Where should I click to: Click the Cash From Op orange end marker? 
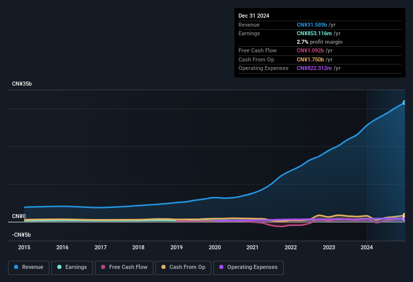tap(404, 216)
